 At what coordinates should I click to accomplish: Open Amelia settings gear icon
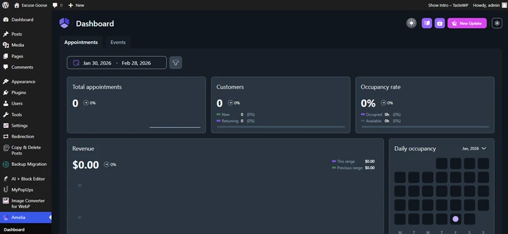pos(497,23)
